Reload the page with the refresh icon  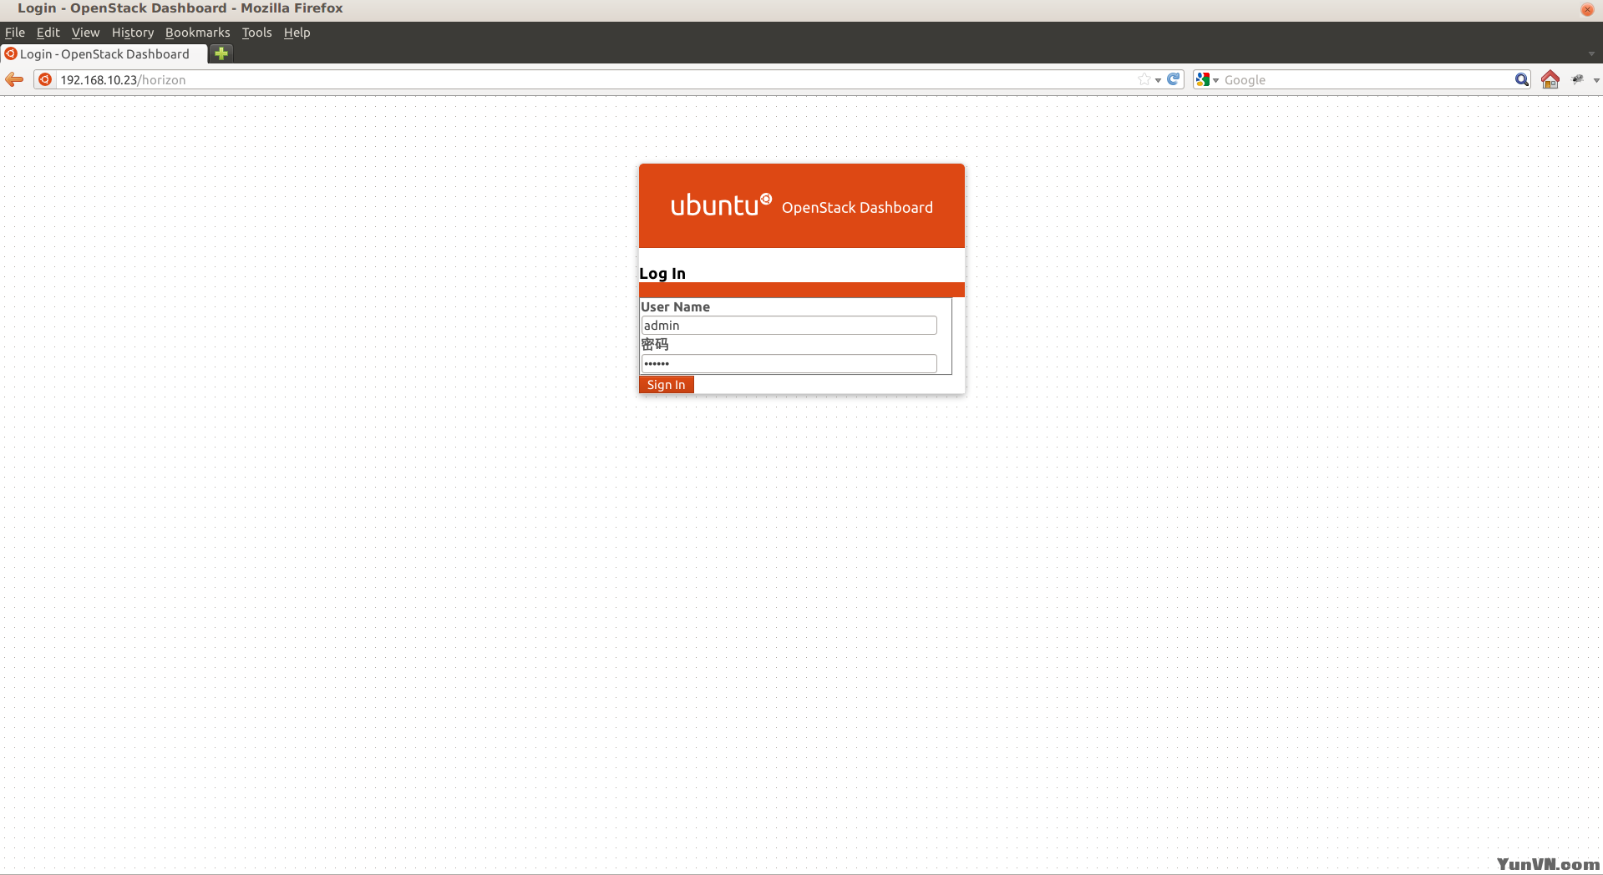coord(1174,79)
